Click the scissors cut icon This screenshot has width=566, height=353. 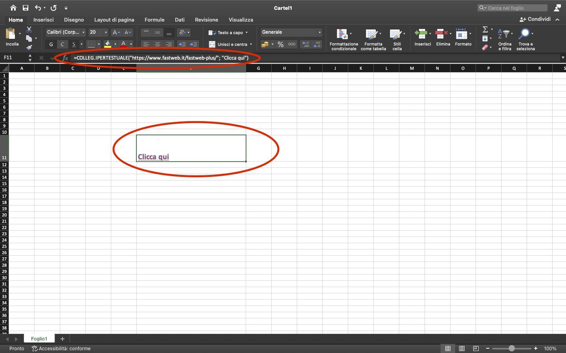(29, 29)
